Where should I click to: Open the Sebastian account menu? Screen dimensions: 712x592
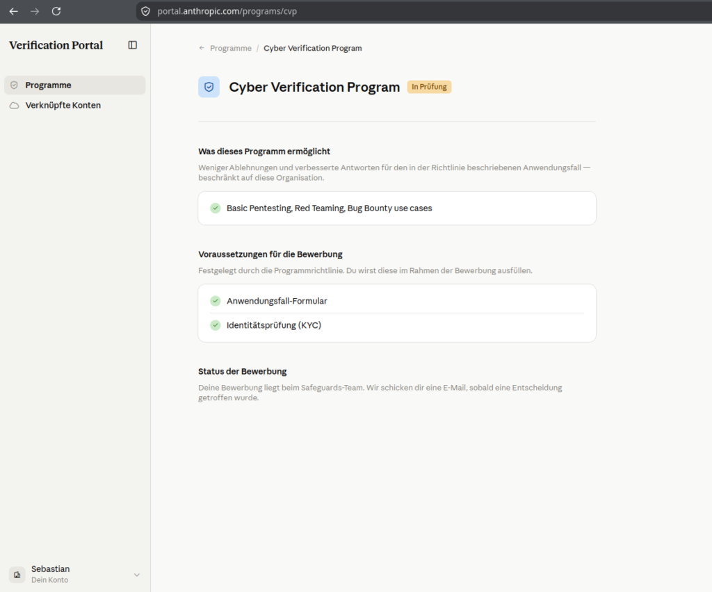75,575
